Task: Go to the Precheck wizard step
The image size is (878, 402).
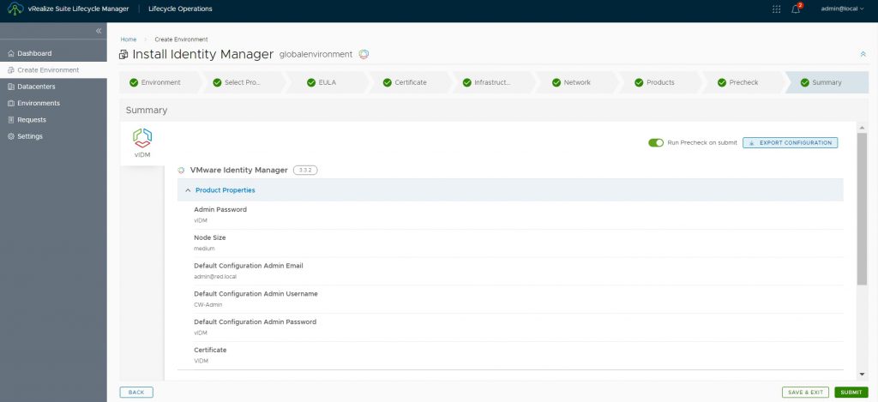Action: pos(743,82)
